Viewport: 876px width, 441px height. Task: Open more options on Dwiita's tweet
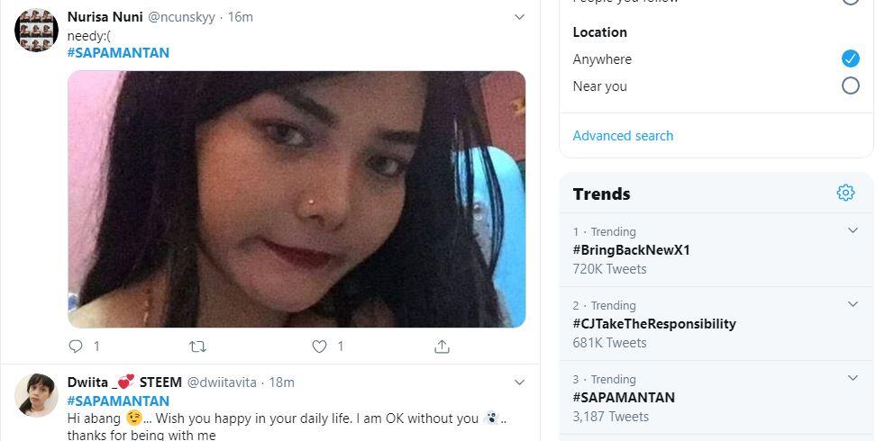[519, 382]
